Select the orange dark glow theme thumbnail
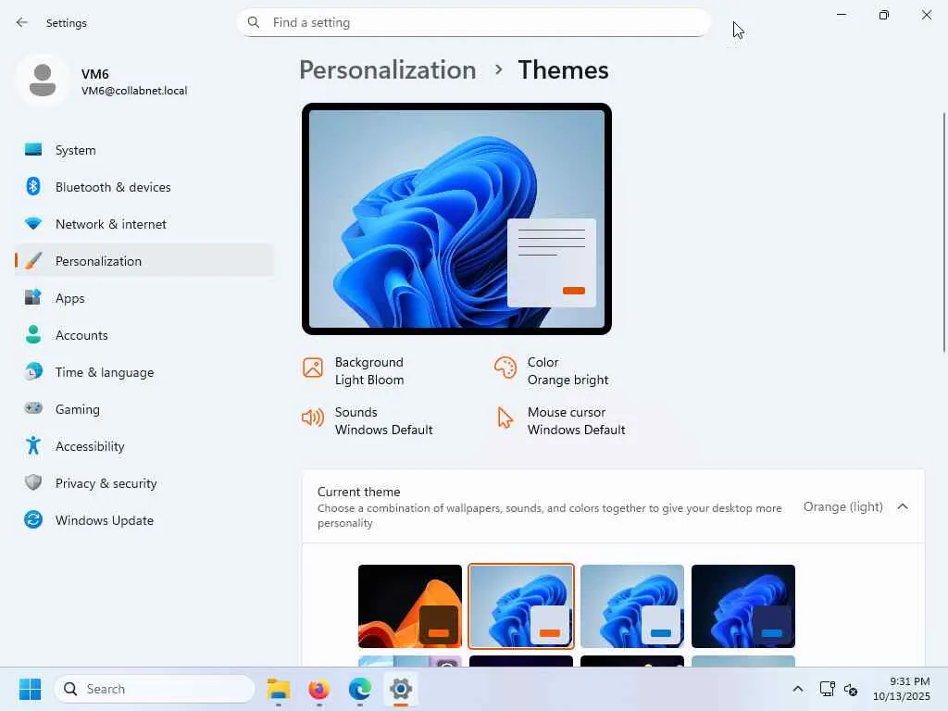Screen dimensions: 948x711 coord(410,606)
